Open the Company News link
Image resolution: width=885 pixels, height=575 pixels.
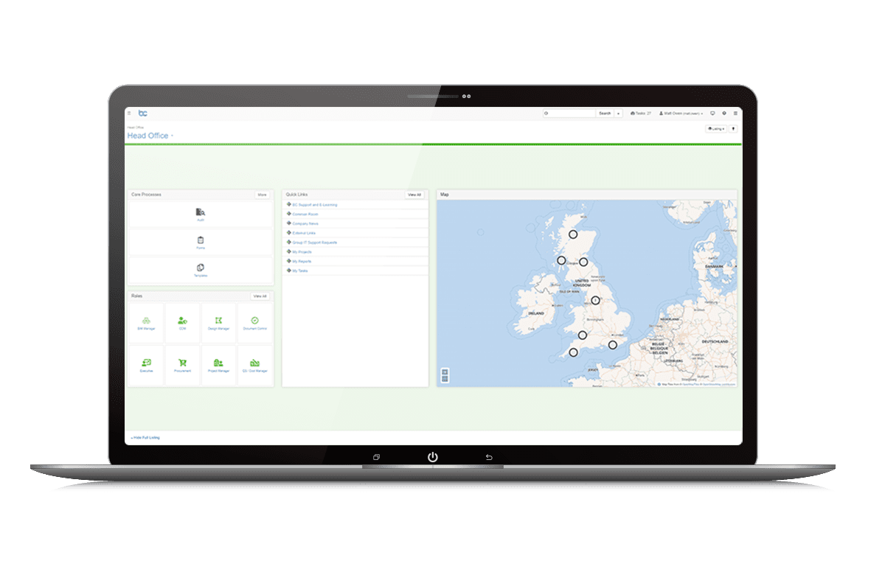click(x=305, y=223)
